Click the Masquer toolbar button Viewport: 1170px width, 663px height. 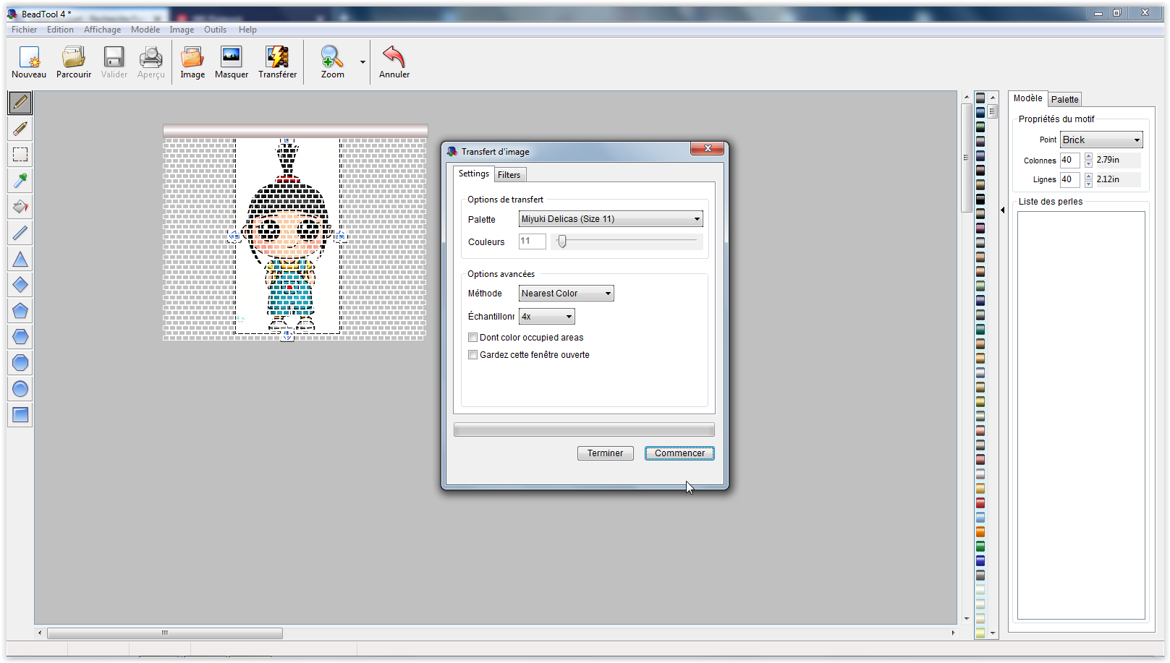231,61
